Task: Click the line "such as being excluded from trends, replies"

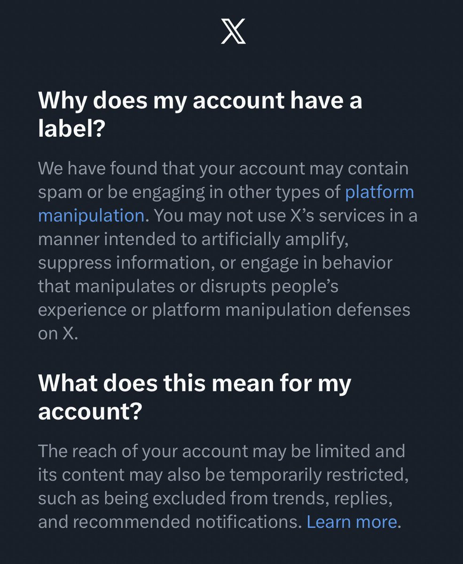Action: 215,498
